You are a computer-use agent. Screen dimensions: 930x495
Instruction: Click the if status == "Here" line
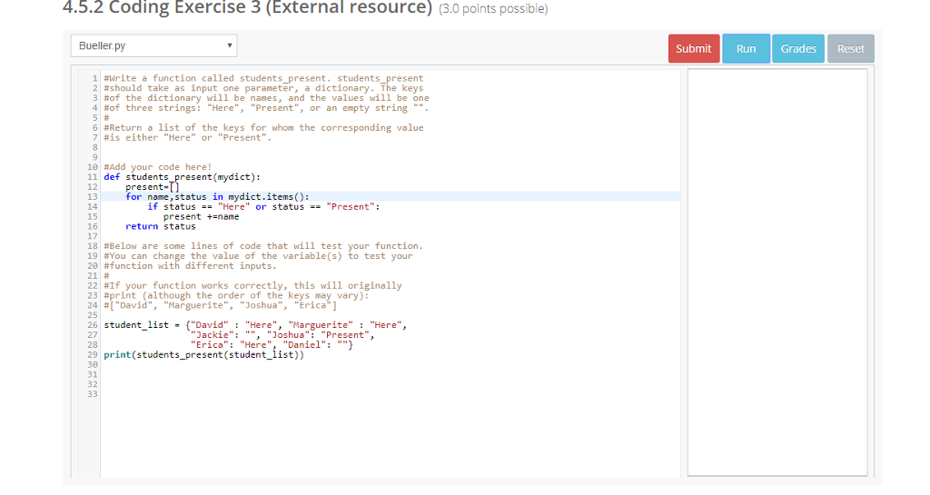[x=263, y=206]
